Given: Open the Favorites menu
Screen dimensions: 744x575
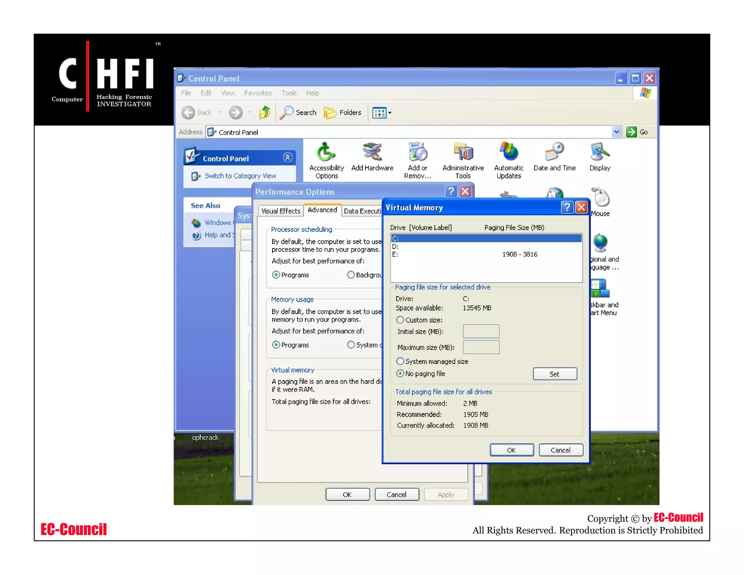Looking at the screenshot, I should pos(258,93).
